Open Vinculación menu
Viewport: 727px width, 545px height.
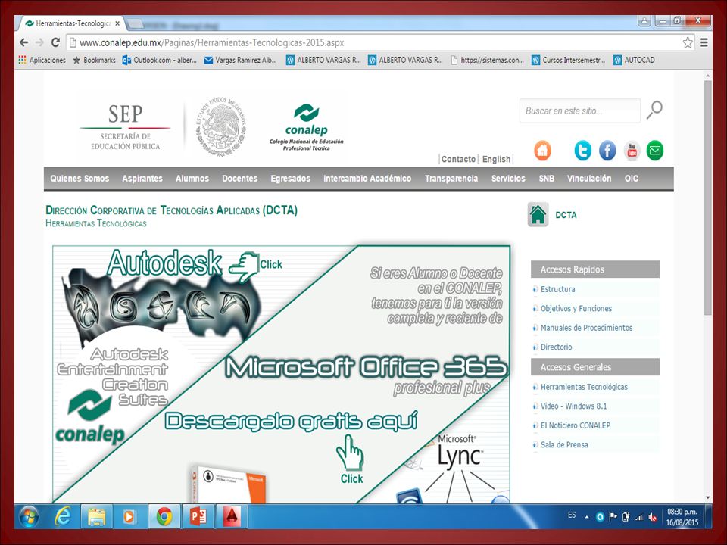click(589, 179)
